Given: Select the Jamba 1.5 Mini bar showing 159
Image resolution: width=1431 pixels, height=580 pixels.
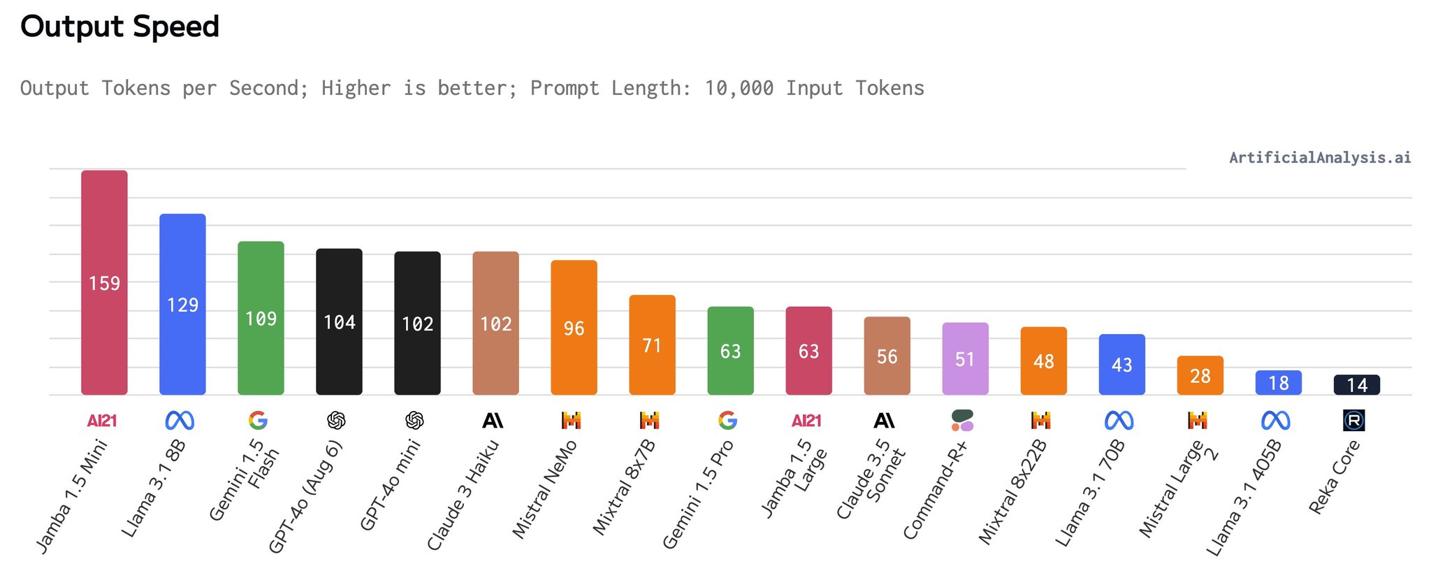Looking at the screenshot, I should point(104,282).
